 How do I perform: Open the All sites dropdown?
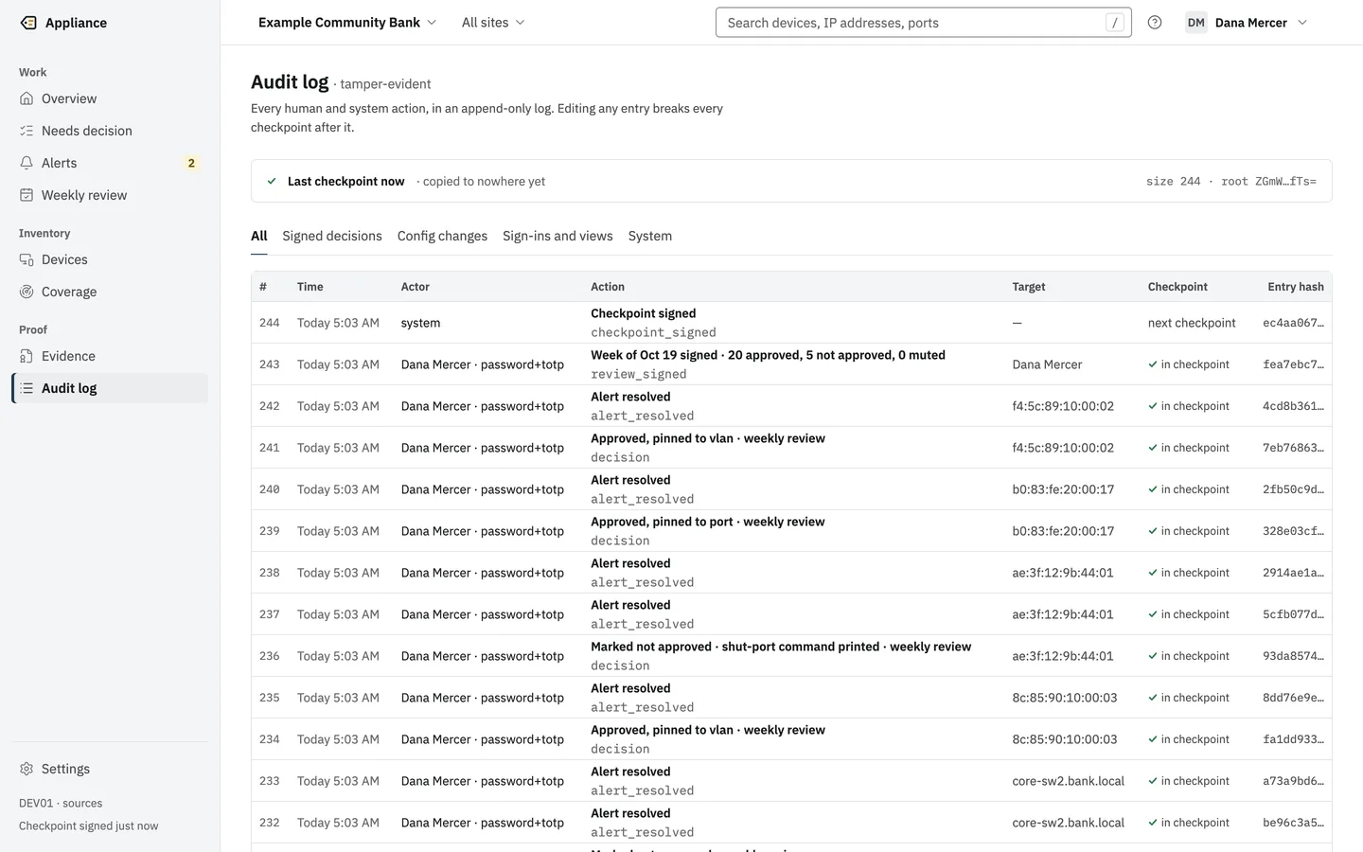[x=493, y=23]
